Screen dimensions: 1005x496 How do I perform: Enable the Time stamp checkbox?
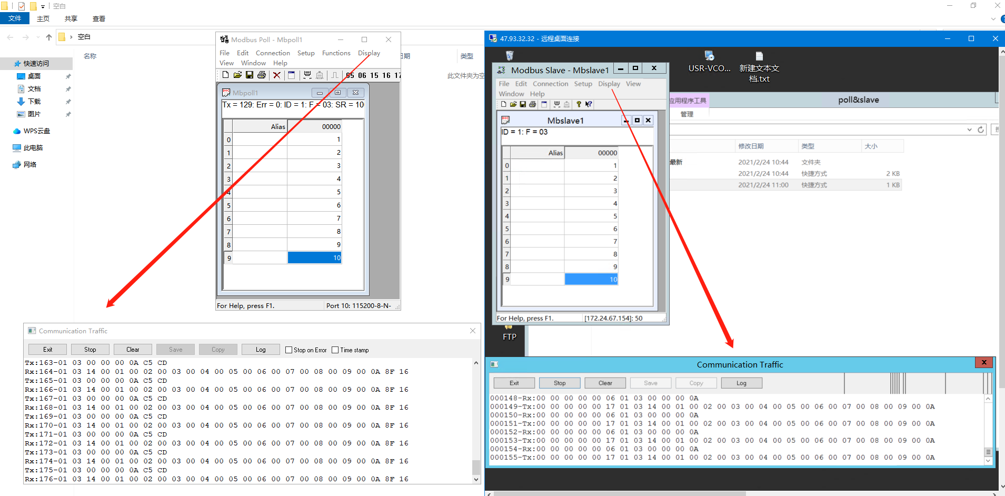point(335,350)
